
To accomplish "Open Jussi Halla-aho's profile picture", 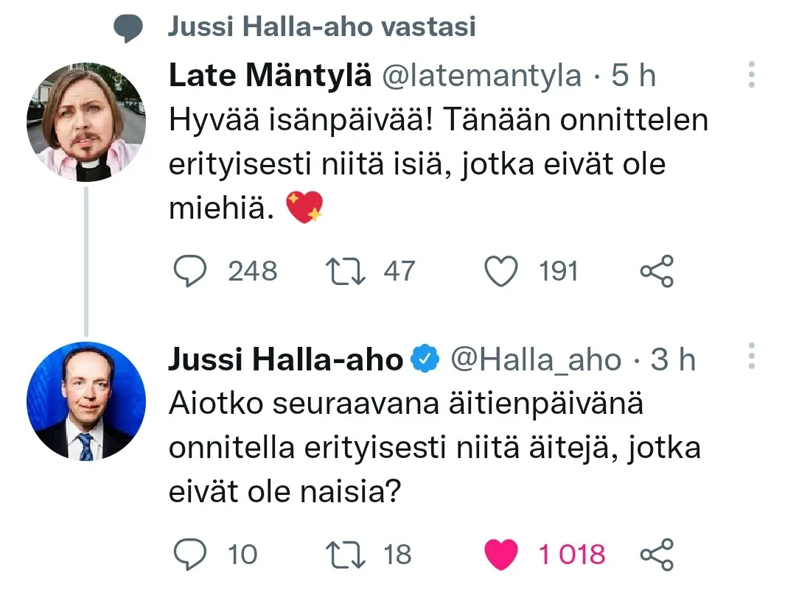I will tap(86, 401).
